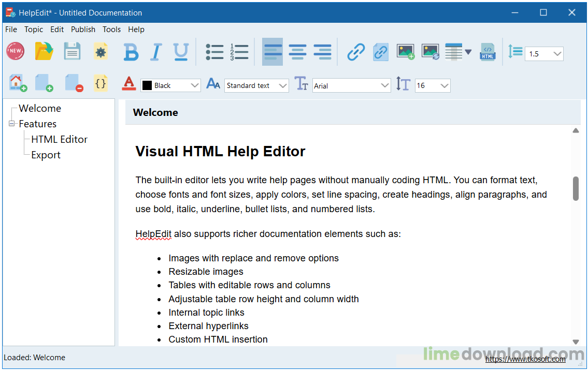The image size is (588, 370).
Task: Toggle italic formatting
Action: tap(156, 52)
